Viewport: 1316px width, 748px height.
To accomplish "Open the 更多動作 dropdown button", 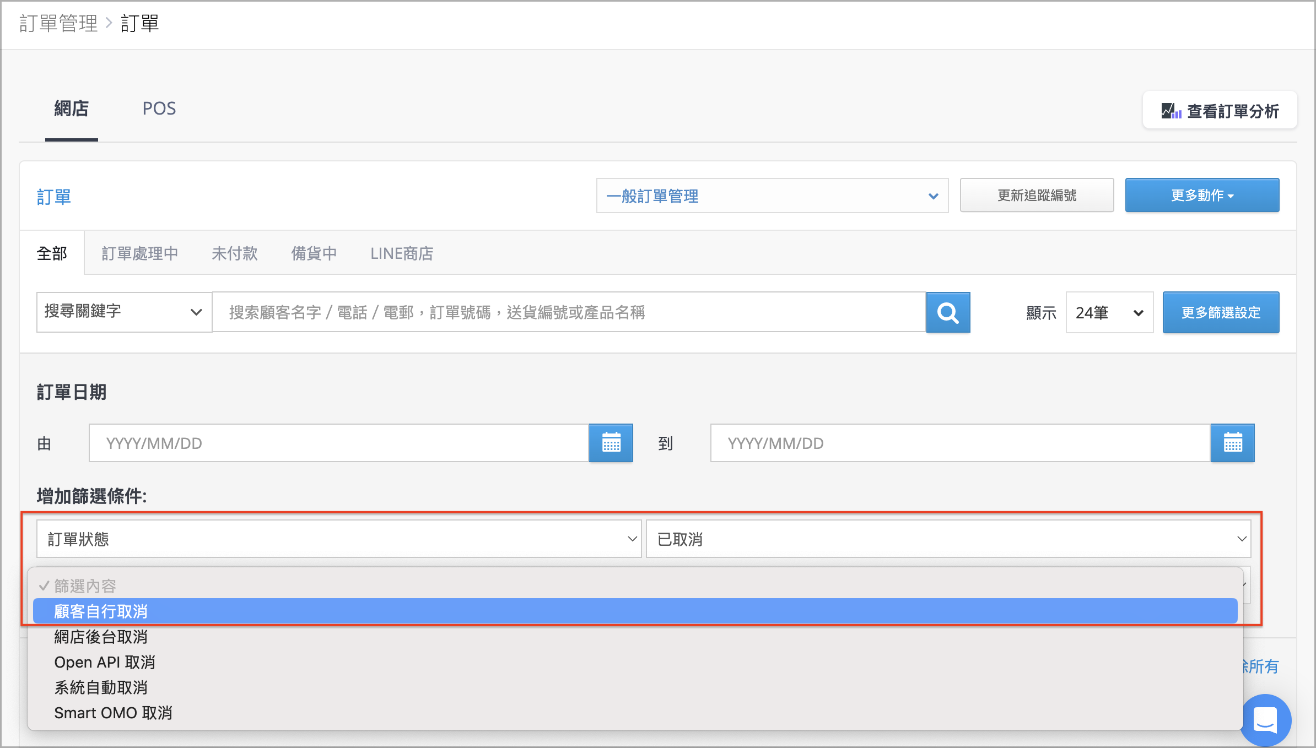I will tap(1202, 195).
